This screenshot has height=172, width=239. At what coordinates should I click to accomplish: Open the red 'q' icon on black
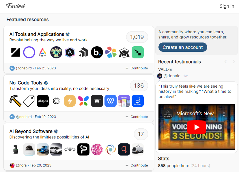[124, 149]
